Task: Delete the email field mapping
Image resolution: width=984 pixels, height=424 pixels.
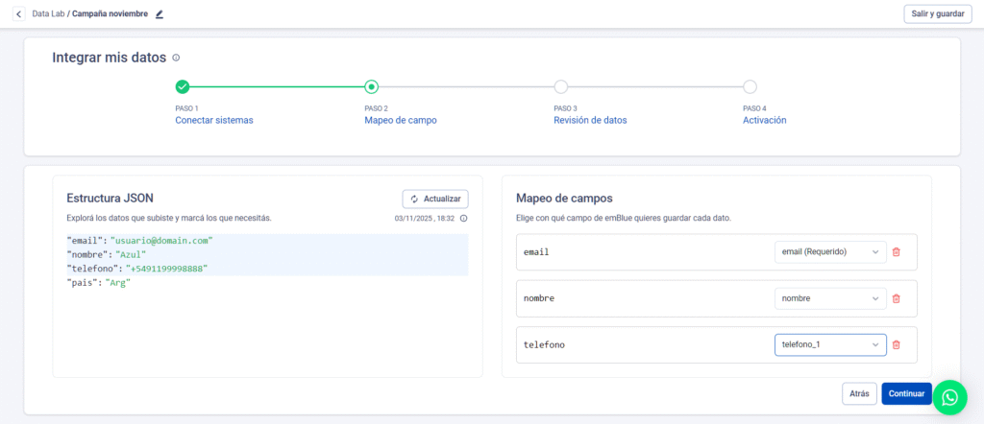Action: pyautogui.click(x=897, y=252)
